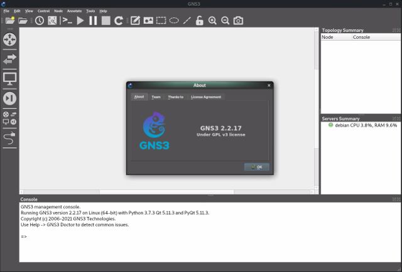402x272 pixels.
Task: Select the Draw rectangle tool
Action: 161,21
